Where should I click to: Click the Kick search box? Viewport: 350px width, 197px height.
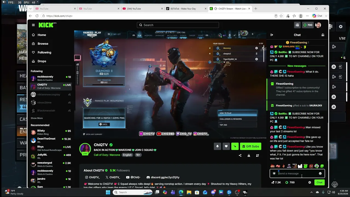point(178,25)
